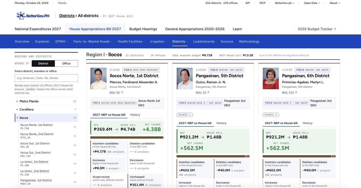
Task: Open arrow beside Ilocos Sur, 1st District row
Action: point(75,145)
